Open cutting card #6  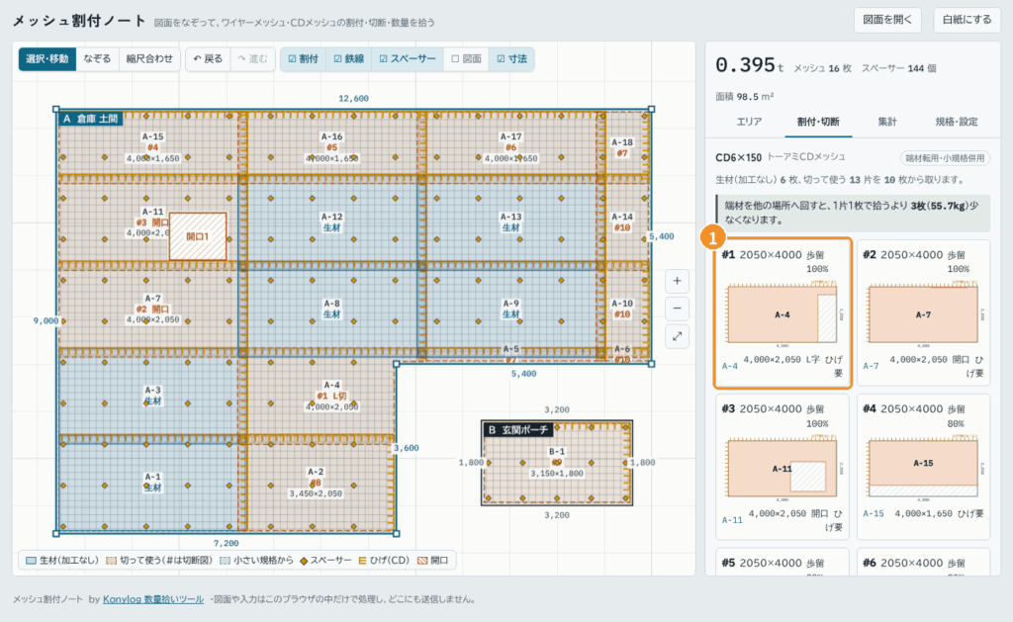[923, 562]
